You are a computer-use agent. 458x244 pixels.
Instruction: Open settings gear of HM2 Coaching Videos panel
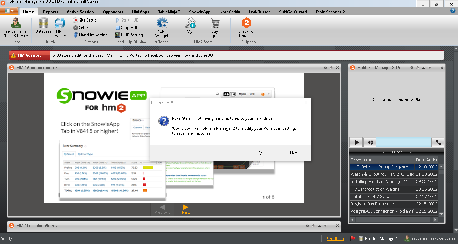coord(307,226)
